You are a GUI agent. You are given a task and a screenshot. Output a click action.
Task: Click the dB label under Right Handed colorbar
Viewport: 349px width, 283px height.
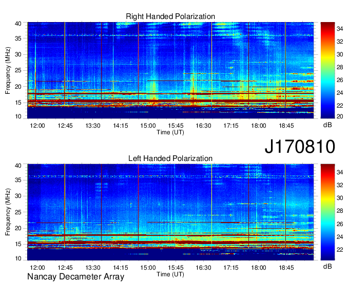[327, 125]
